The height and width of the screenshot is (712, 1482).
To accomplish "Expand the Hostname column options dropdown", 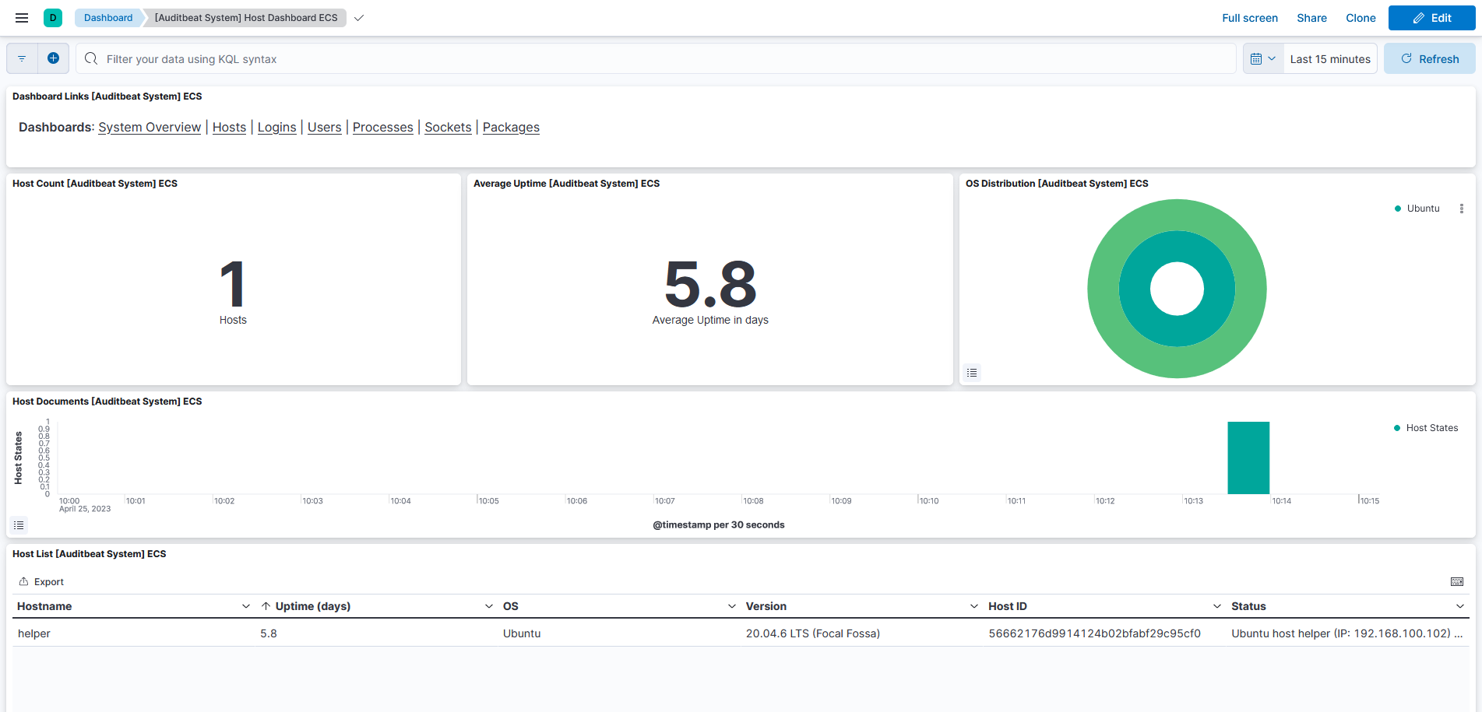I will (x=246, y=605).
